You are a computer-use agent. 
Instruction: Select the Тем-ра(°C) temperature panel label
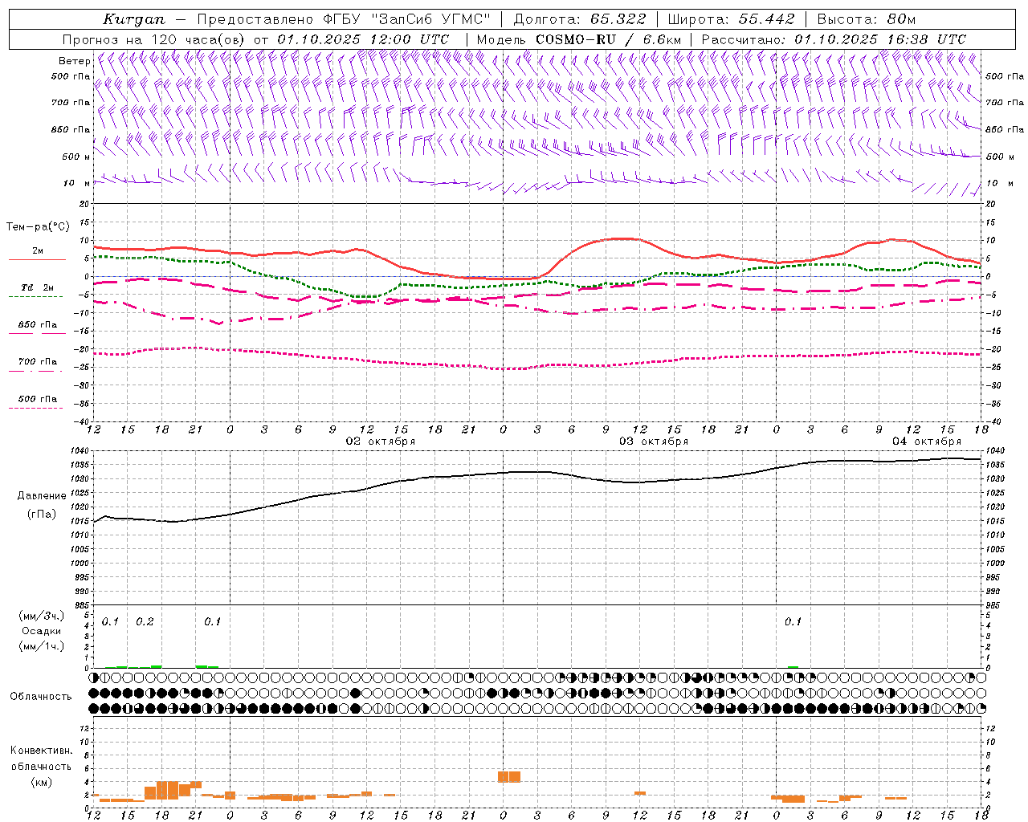[x=38, y=227]
